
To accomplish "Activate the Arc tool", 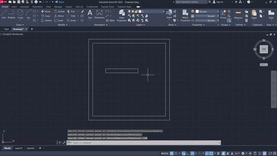I will [x=29, y=14].
